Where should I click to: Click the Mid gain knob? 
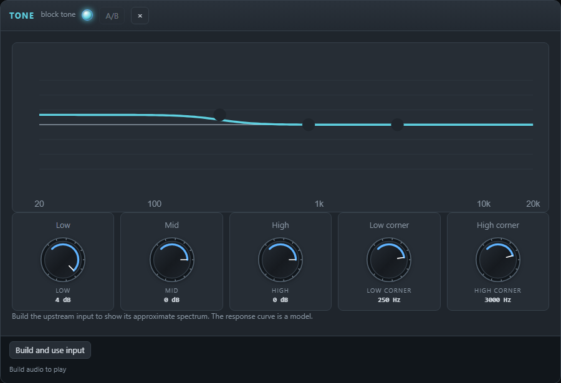click(x=172, y=260)
